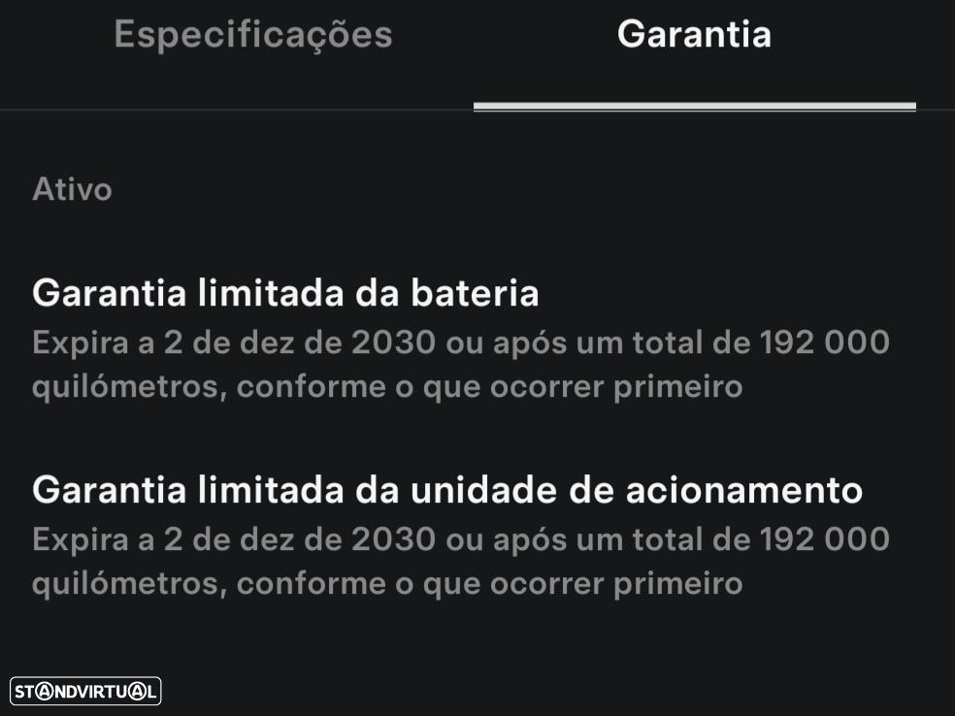
Task: Click the Ativo status label
Action: (x=72, y=189)
